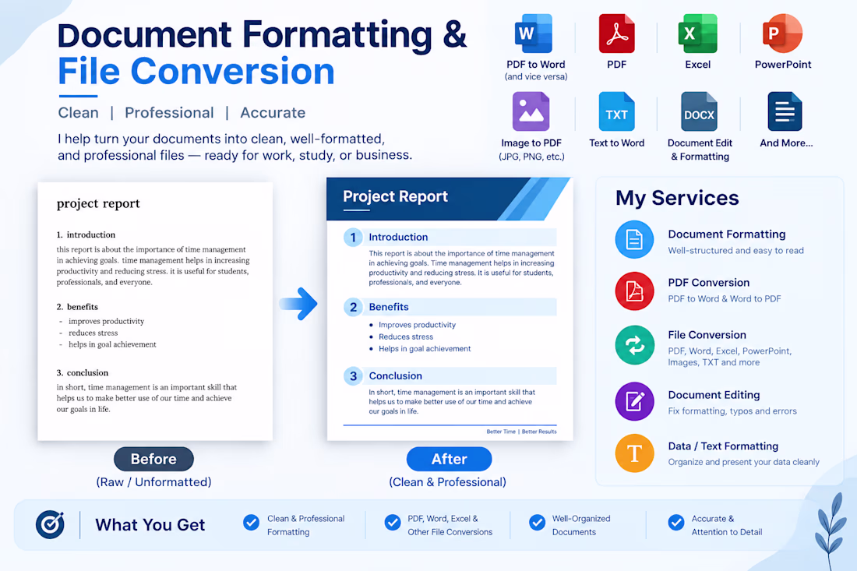Click the orange Data / Text Formatting T icon
The width and height of the screenshot is (857, 571).
(x=634, y=453)
